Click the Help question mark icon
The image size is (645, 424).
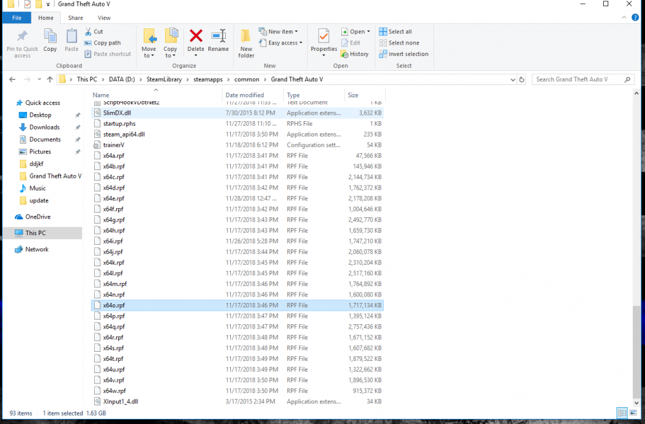click(635, 17)
